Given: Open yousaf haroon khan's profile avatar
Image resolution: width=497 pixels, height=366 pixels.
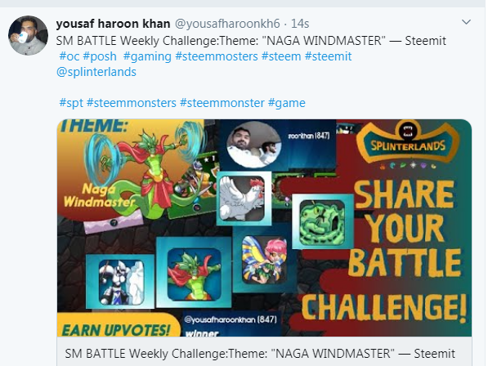Looking at the screenshot, I should coord(29,35).
